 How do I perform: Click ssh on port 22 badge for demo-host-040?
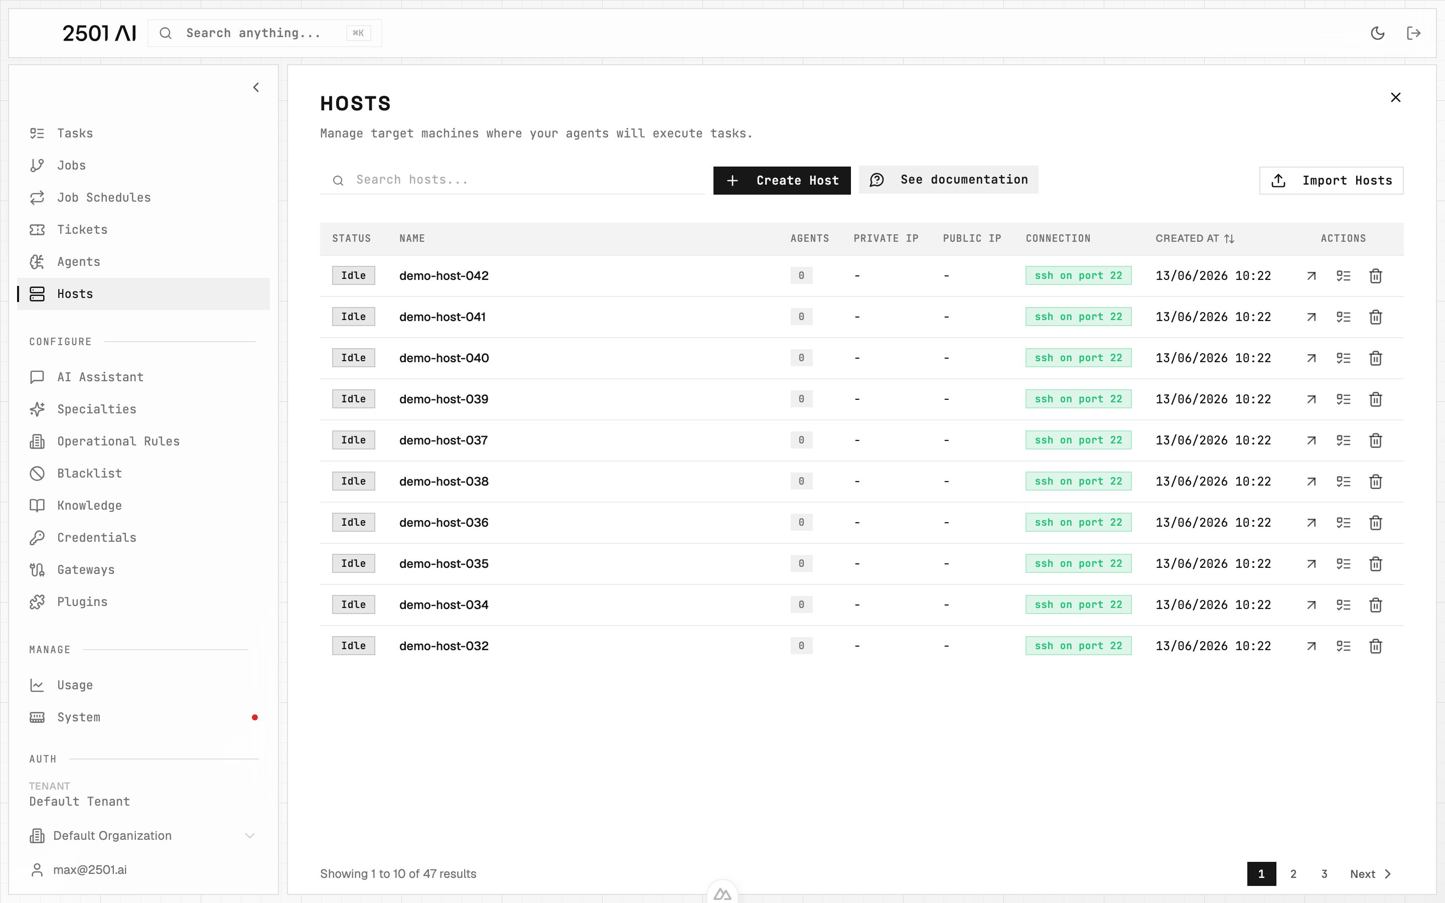pyautogui.click(x=1078, y=358)
